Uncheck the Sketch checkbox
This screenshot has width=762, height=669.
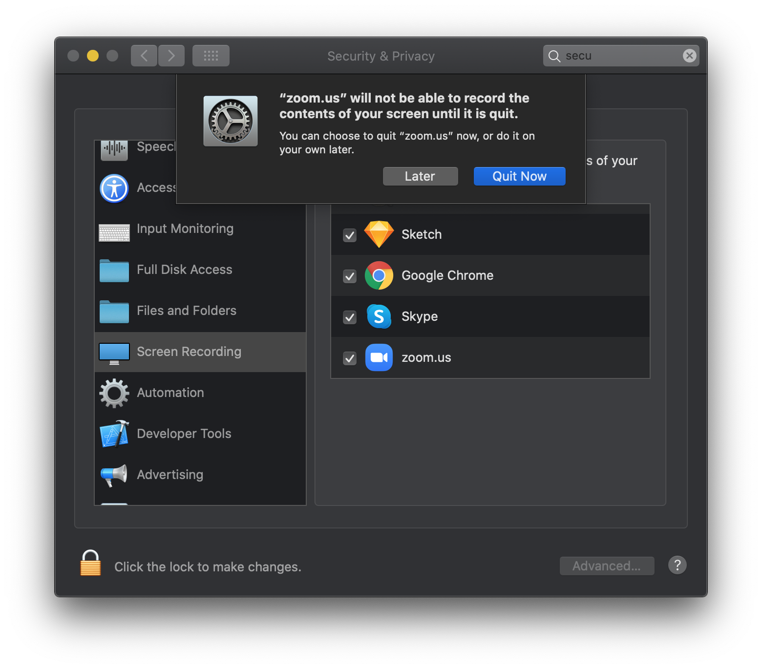[350, 235]
